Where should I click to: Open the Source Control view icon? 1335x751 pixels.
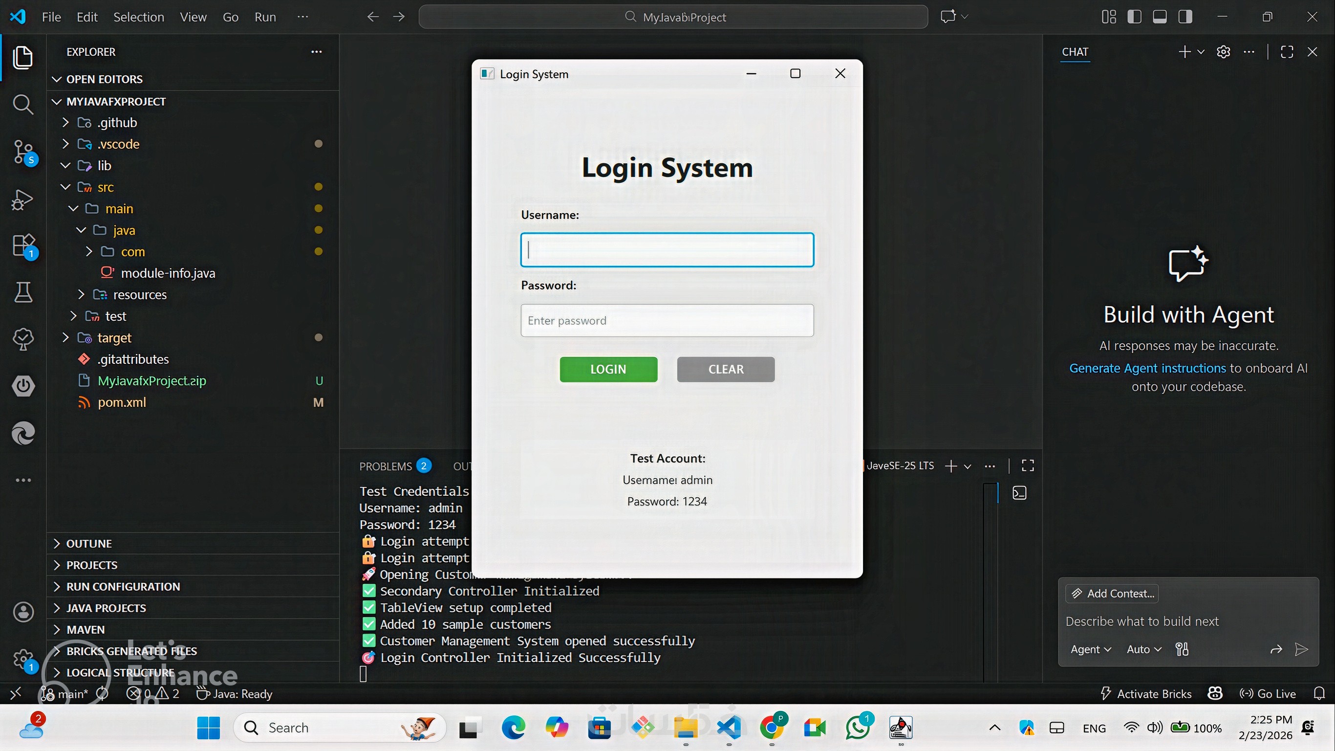point(23,152)
